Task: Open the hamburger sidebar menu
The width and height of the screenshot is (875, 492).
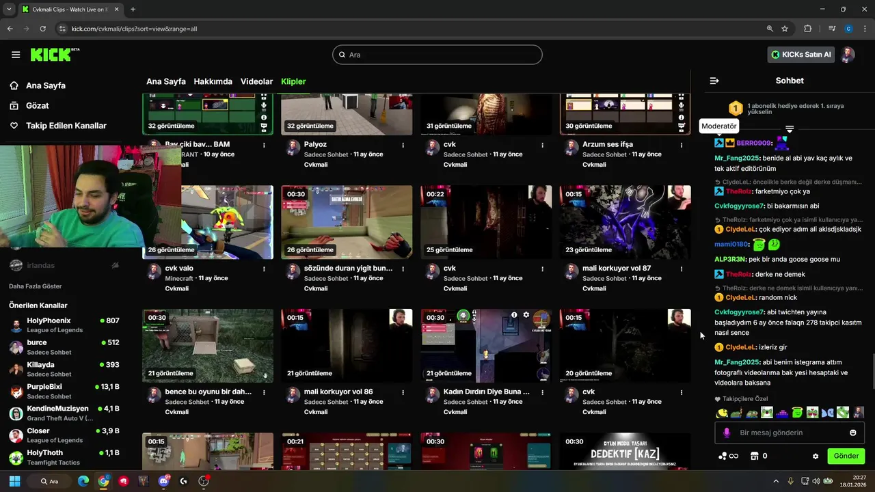Action: coord(16,55)
